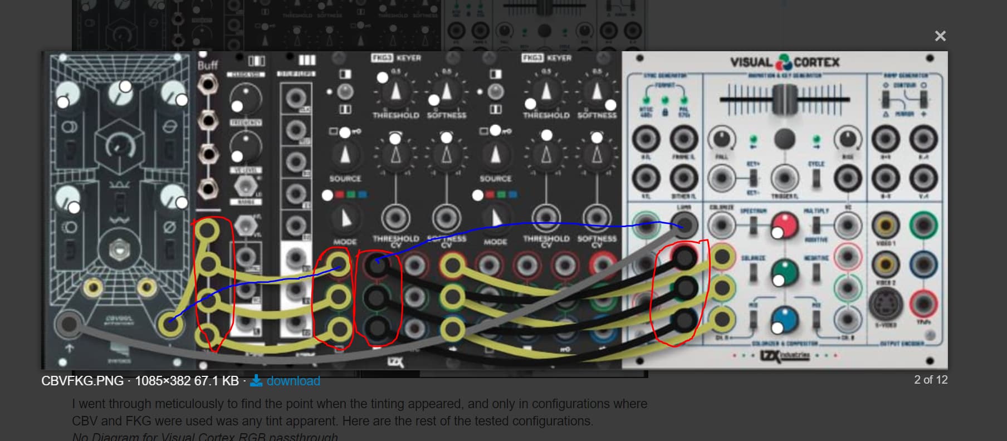Click the right FKG3 Keyer Threshold knob
Screen dimensions: 1007x441
(546, 91)
